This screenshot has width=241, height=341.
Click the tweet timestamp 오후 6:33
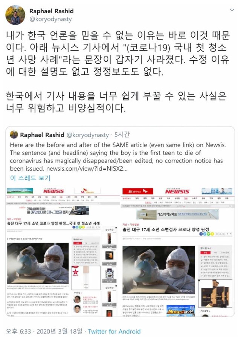point(18,332)
